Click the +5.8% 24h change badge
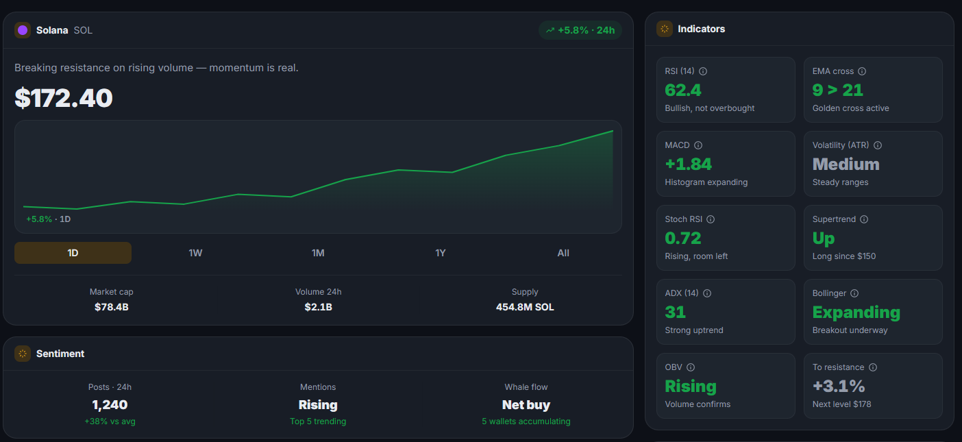 580,30
